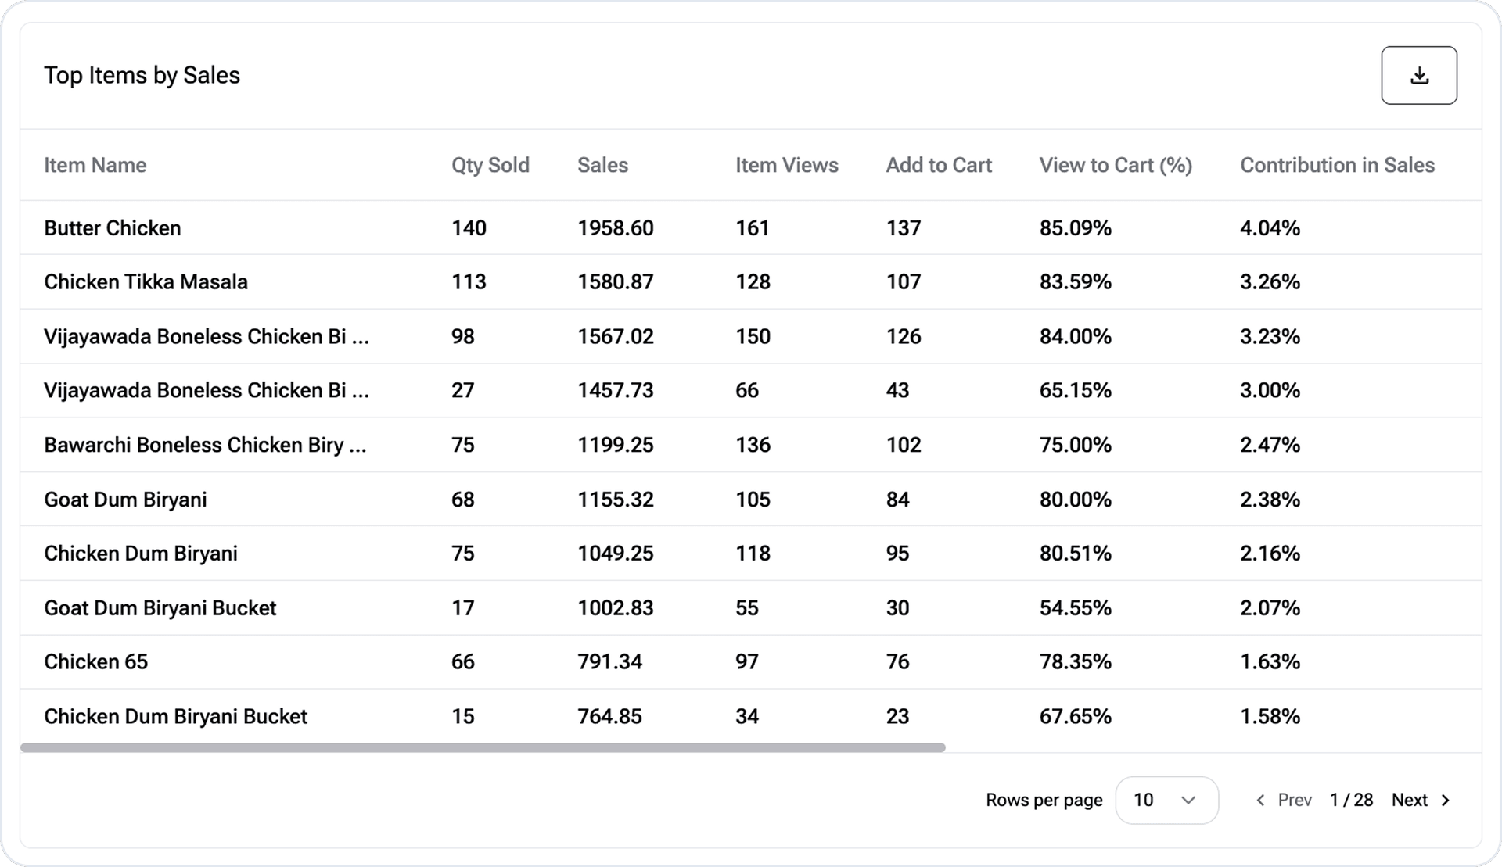Click the view to cart value 67.65%
This screenshot has height=867, width=1502.
[x=1076, y=716]
